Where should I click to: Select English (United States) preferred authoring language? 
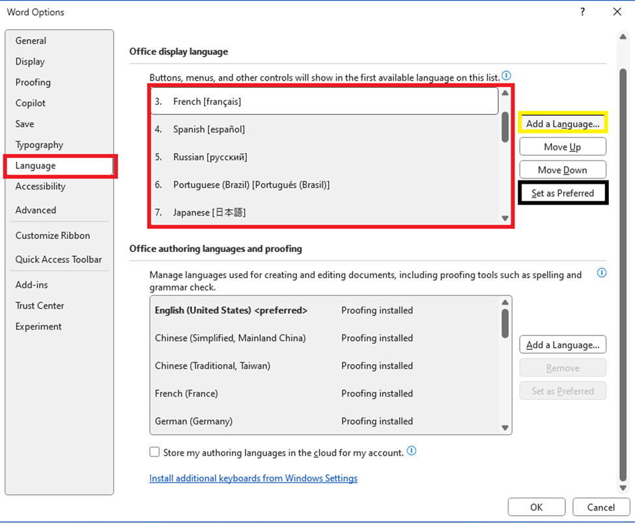pyautogui.click(x=325, y=310)
